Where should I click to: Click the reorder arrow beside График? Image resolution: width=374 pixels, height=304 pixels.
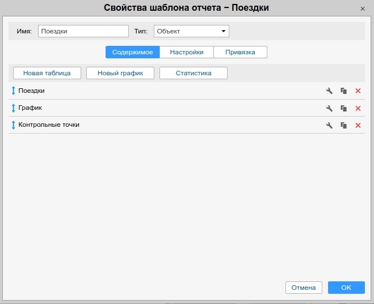14,108
